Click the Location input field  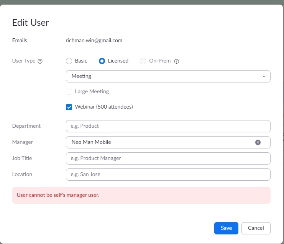168,175
